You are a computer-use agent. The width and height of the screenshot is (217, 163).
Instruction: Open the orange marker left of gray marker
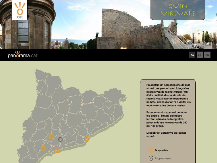pyautogui.click(x=51, y=137)
